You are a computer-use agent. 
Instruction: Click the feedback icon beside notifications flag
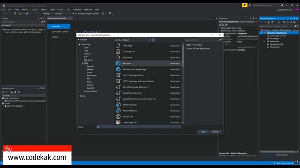pos(250,5)
